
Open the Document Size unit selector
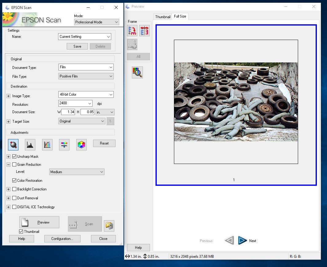tap(105, 112)
